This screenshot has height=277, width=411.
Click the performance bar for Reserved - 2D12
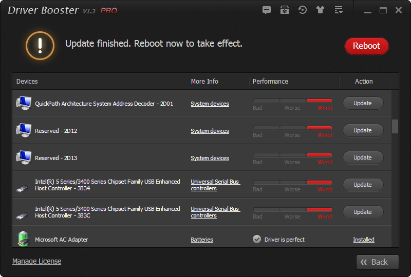pos(292,128)
